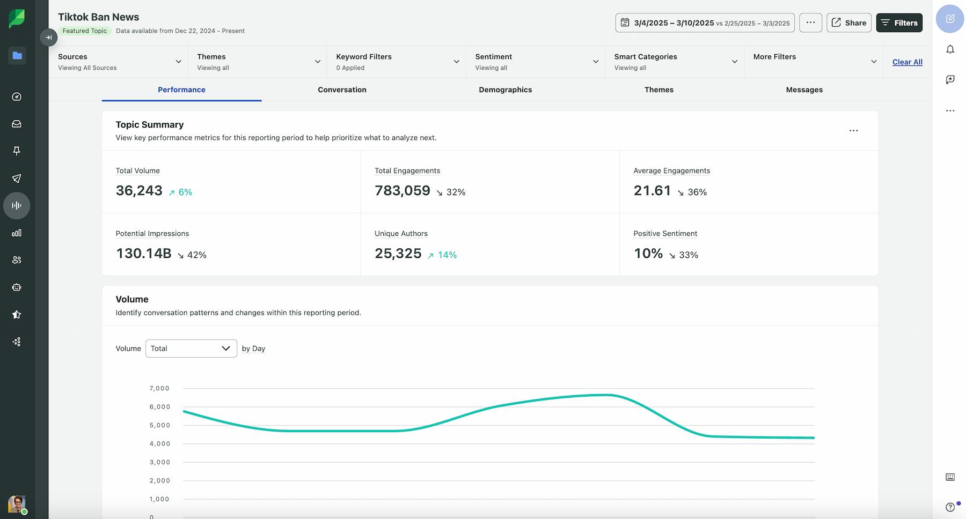Open the three-dot menu on right rail
This screenshot has height=519, width=966.
click(950, 110)
